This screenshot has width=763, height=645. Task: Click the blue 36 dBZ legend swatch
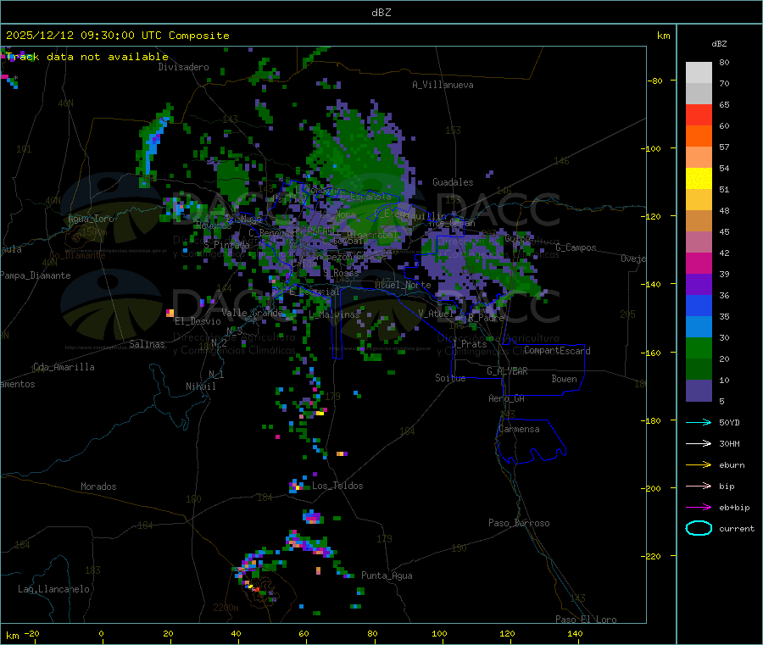coord(699,305)
